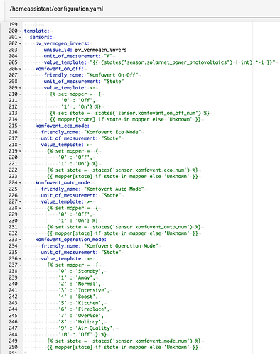This screenshot has width=280, height=354.
Task: Collapse the fold arrow at line 228
Action: pos(20,208)
